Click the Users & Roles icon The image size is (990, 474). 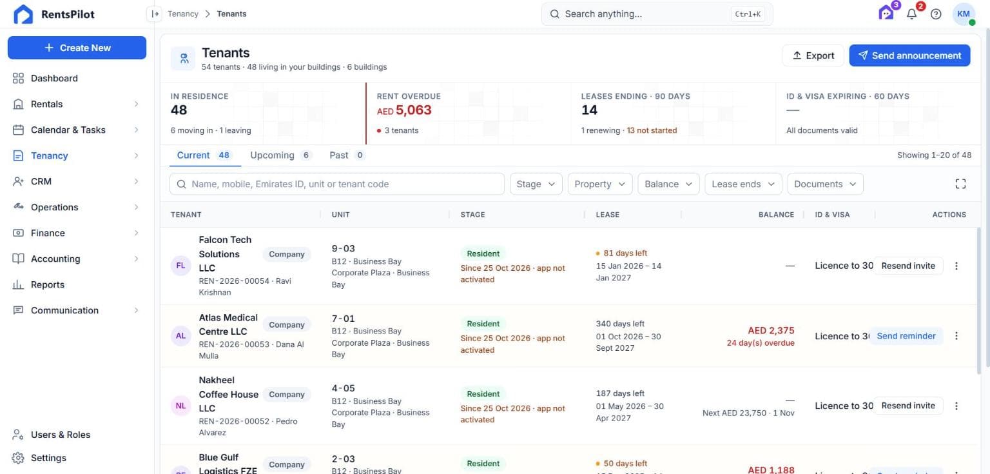(18, 435)
